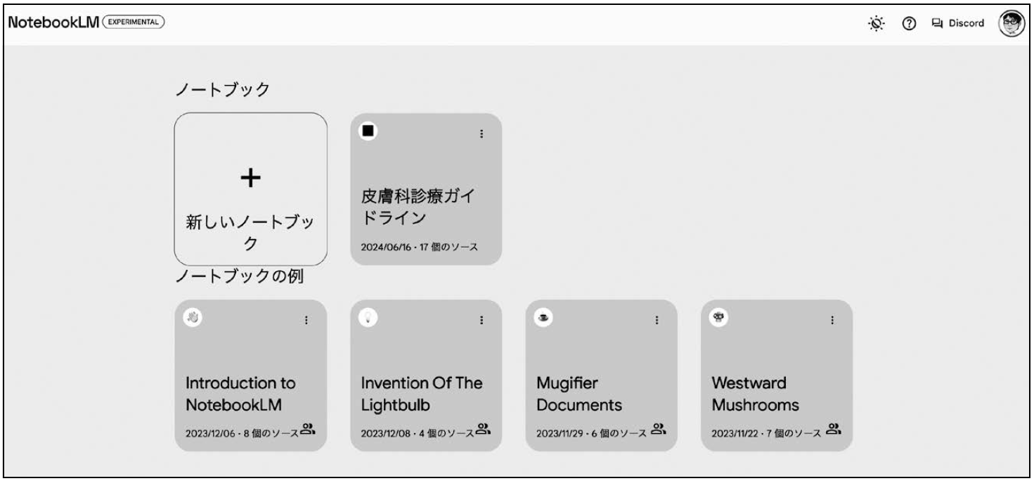Open the Discord community link
This screenshot has height=481, width=1034.
(957, 23)
